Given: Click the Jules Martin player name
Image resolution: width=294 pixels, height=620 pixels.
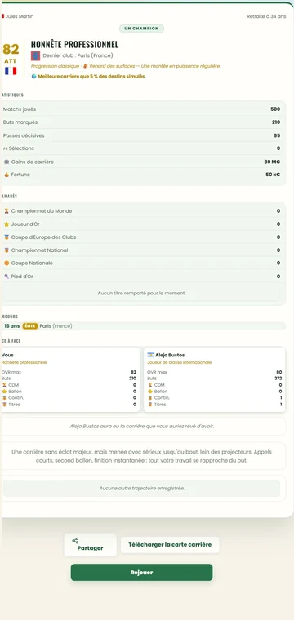Looking at the screenshot, I should point(20,16).
